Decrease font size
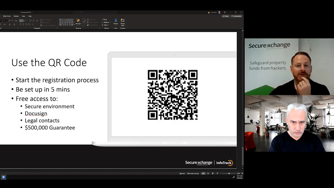Image resolution: width=334 pixels, height=188 pixels. click(x=13, y=21)
